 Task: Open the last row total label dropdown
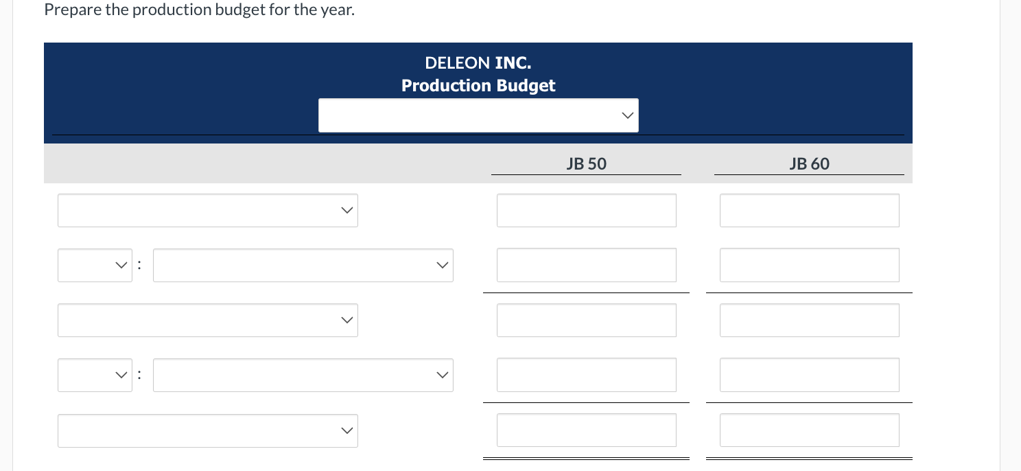click(x=207, y=430)
